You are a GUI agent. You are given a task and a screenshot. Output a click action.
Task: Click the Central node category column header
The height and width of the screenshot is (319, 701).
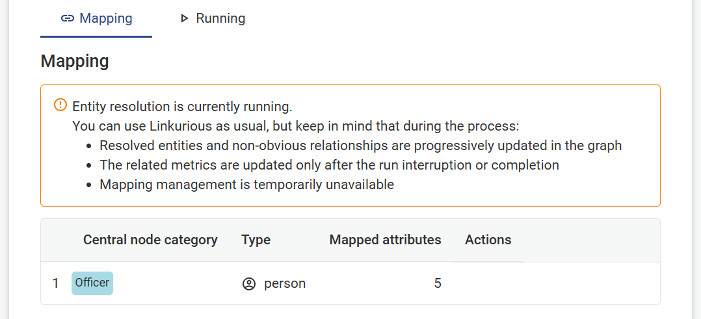pyautogui.click(x=150, y=240)
